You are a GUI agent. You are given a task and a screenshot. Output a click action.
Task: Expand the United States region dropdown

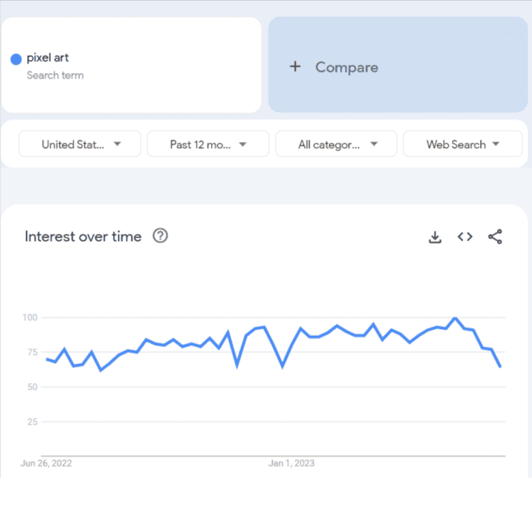pyautogui.click(x=81, y=144)
